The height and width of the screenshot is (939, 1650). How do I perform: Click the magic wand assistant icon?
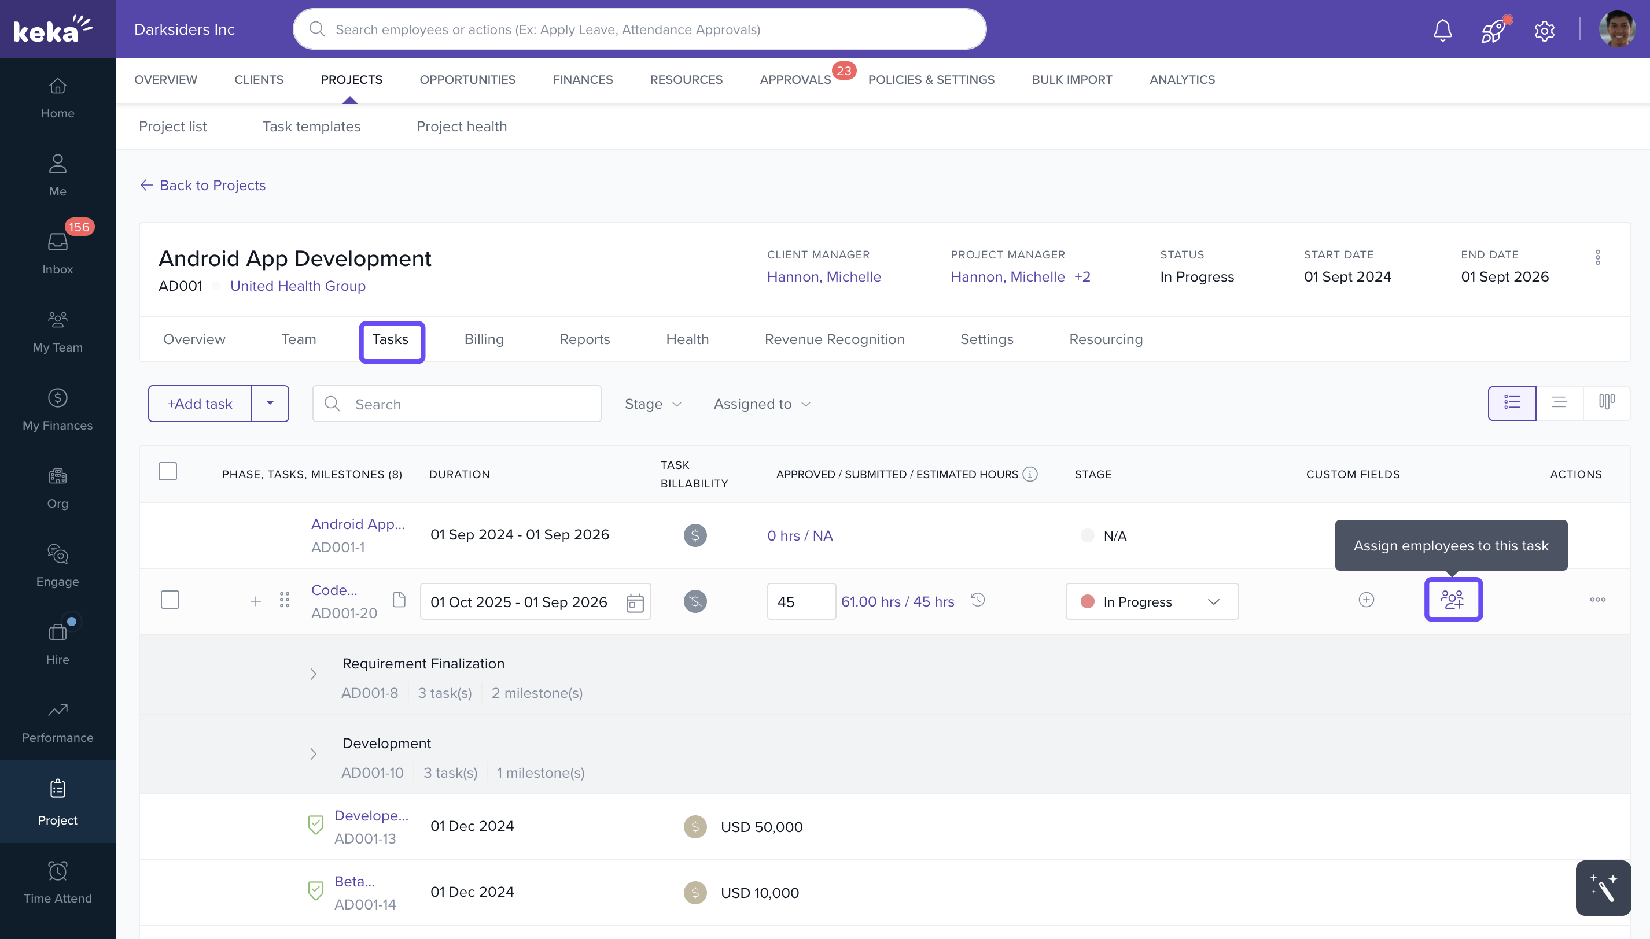coord(1603,888)
